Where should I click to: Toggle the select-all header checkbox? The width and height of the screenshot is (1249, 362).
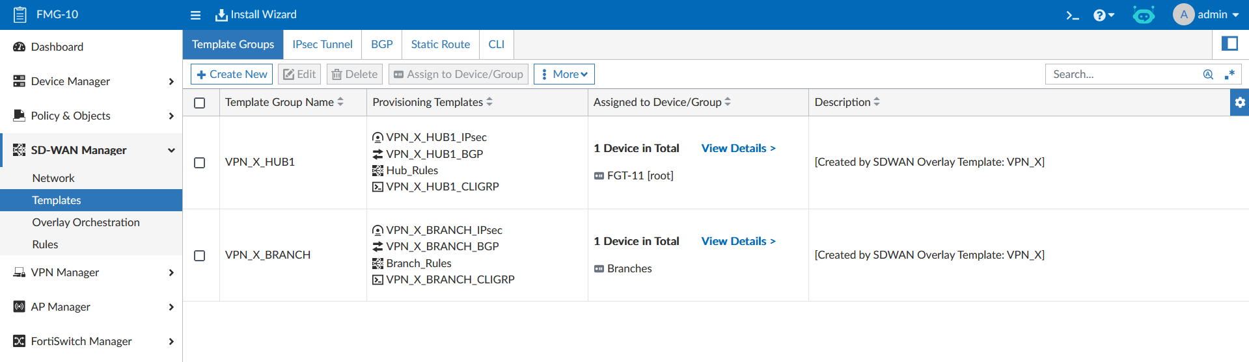pyautogui.click(x=200, y=103)
